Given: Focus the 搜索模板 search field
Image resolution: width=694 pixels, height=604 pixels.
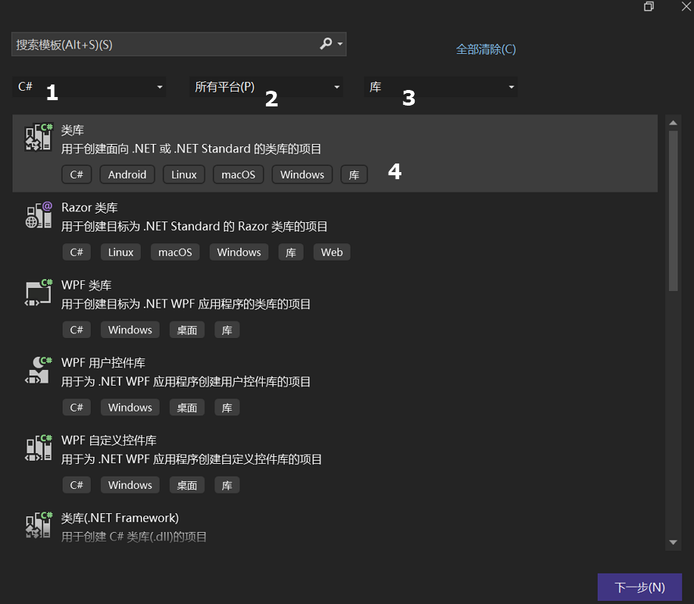Looking at the screenshot, I should (x=178, y=45).
